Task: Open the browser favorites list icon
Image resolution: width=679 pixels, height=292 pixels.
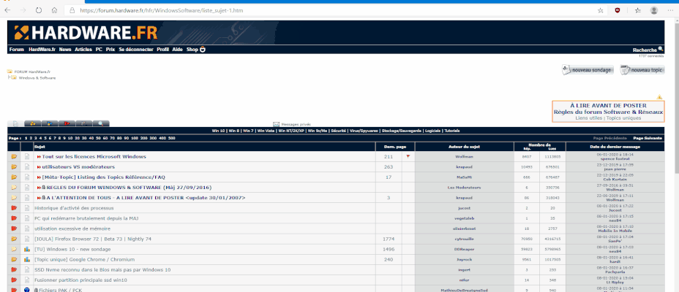Action: coord(638,10)
